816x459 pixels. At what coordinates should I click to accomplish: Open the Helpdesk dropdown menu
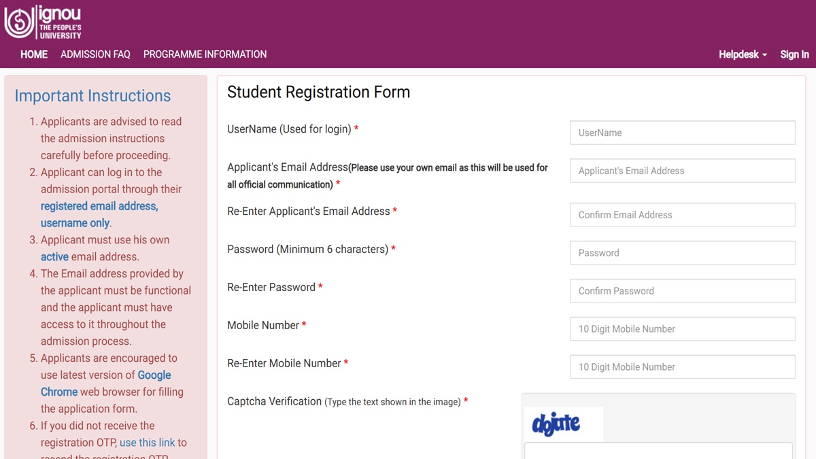point(738,54)
